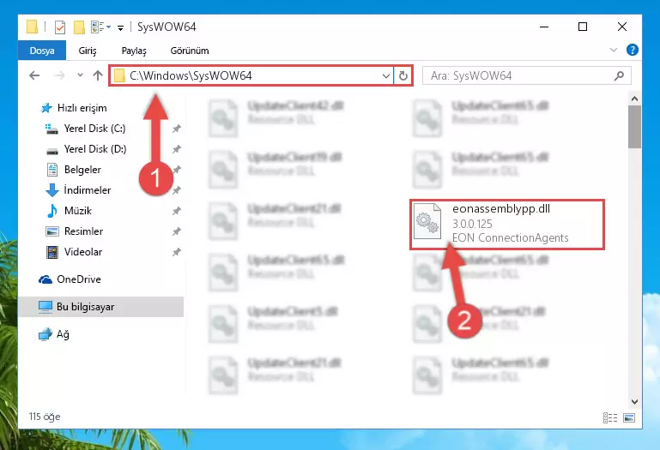This screenshot has width=660, height=450.
Task: Open the Dosya ribbon tab
Action: [42, 51]
